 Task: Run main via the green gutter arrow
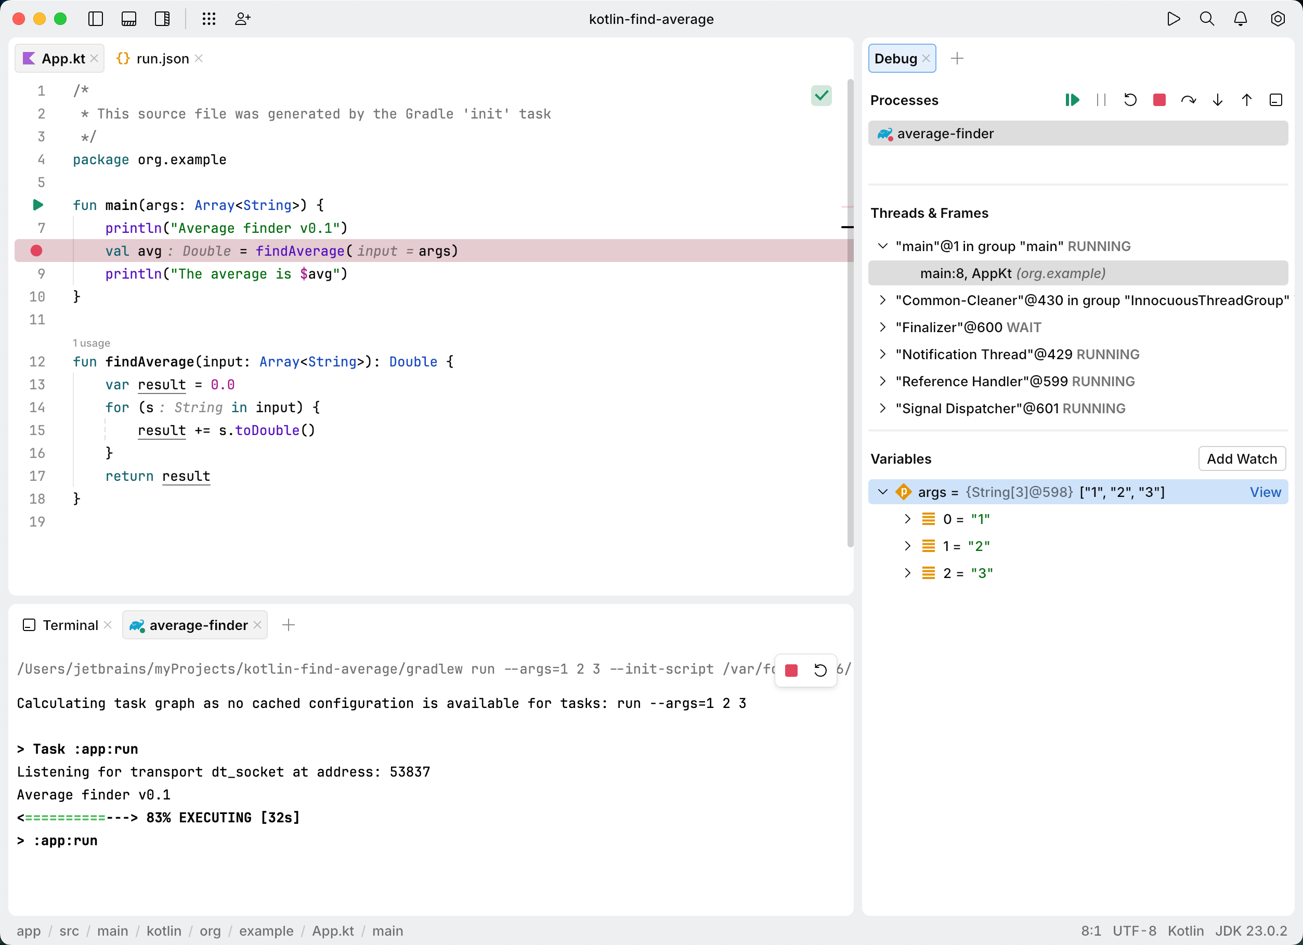(37, 205)
